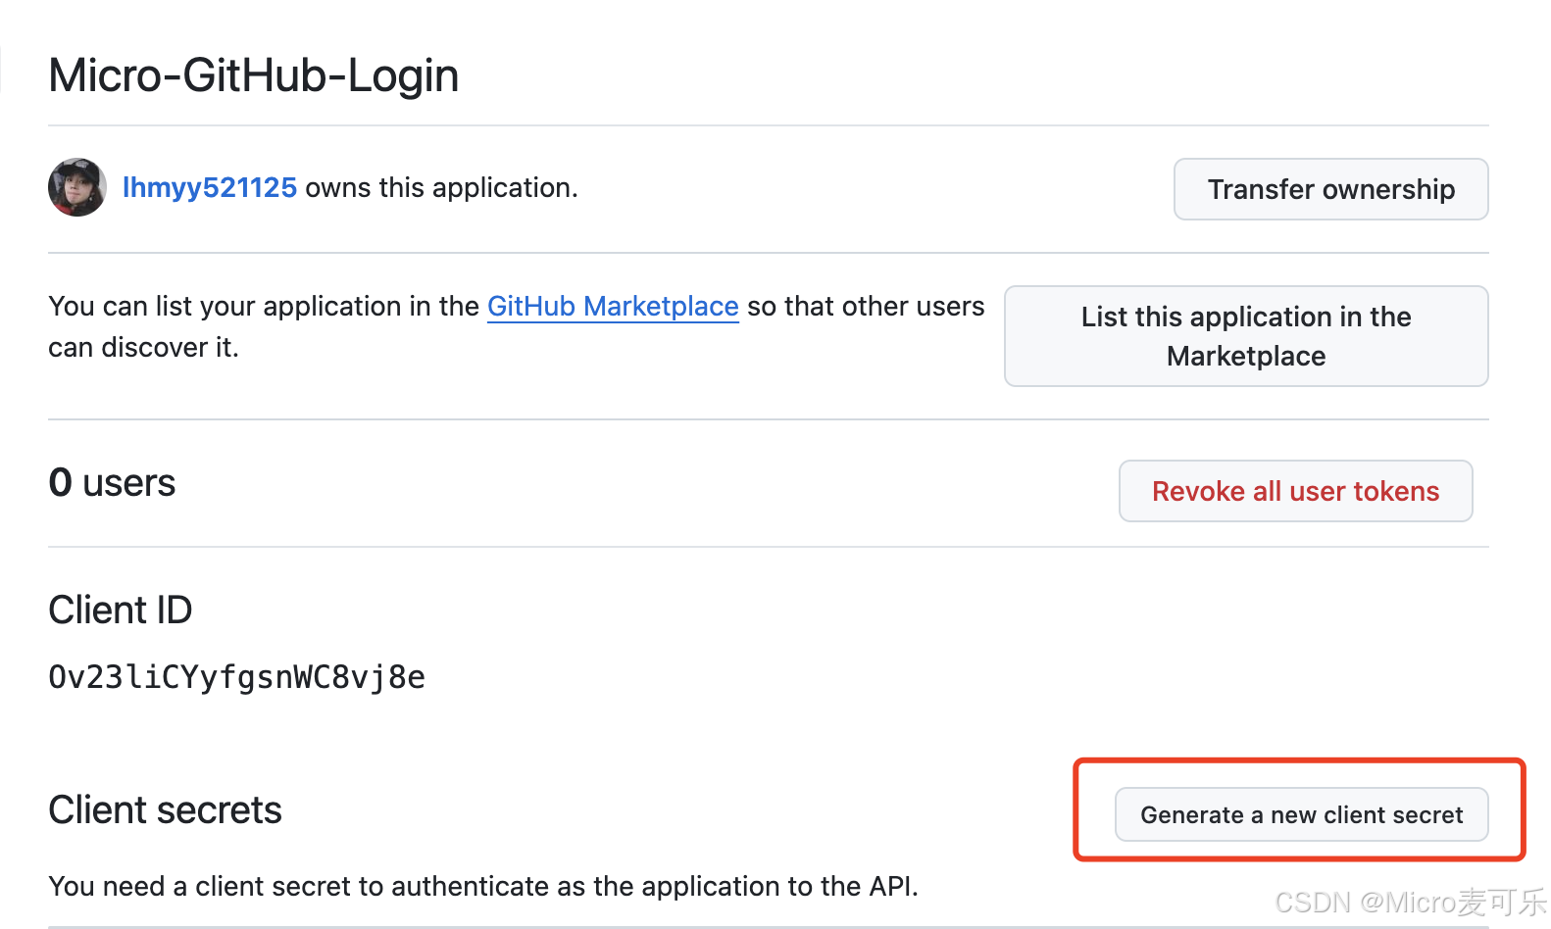Click the 0 users heading
Viewport: 1551px width, 929px height.
(x=112, y=482)
